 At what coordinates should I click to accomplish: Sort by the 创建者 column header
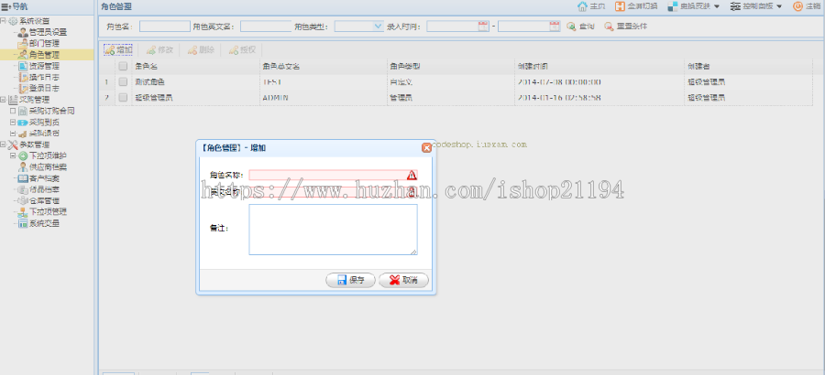[748, 66]
